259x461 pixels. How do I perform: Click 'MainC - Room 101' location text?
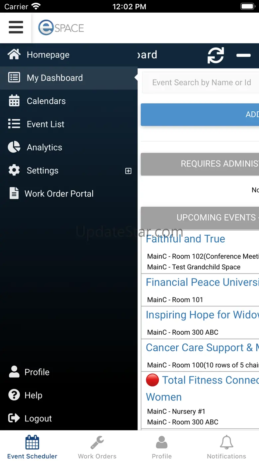[175, 299]
